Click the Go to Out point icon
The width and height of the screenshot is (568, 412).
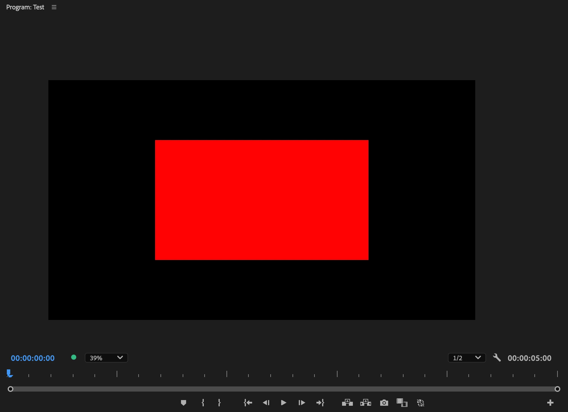(320, 403)
